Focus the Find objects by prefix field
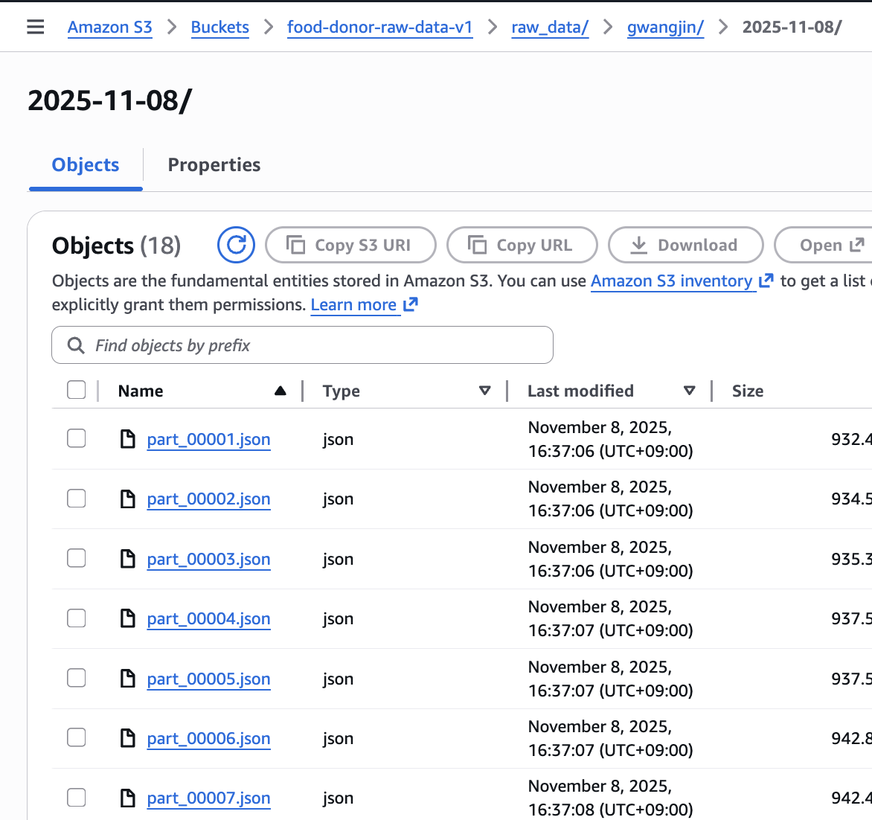The width and height of the screenshot is (872, 820). coord(303,345)
